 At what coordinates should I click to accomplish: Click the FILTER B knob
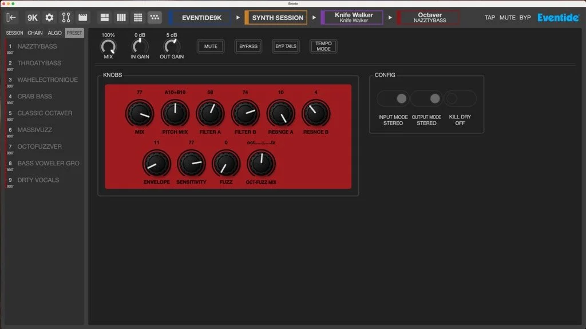tap(245, 113)
